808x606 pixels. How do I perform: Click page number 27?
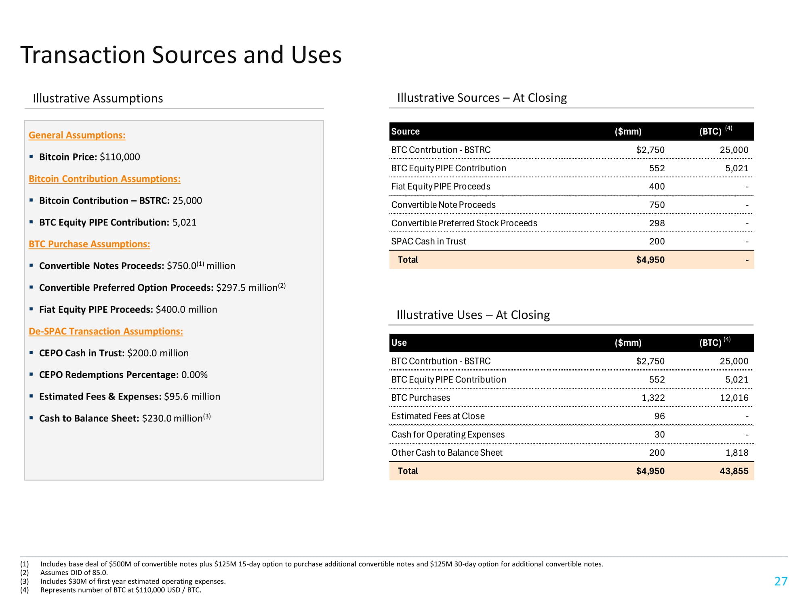(x=781, y=581)
